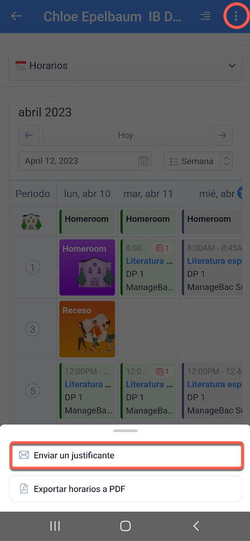250x541 pixels.
Task: Open the calendar picker icon
Action: click(x=144, y=161)
